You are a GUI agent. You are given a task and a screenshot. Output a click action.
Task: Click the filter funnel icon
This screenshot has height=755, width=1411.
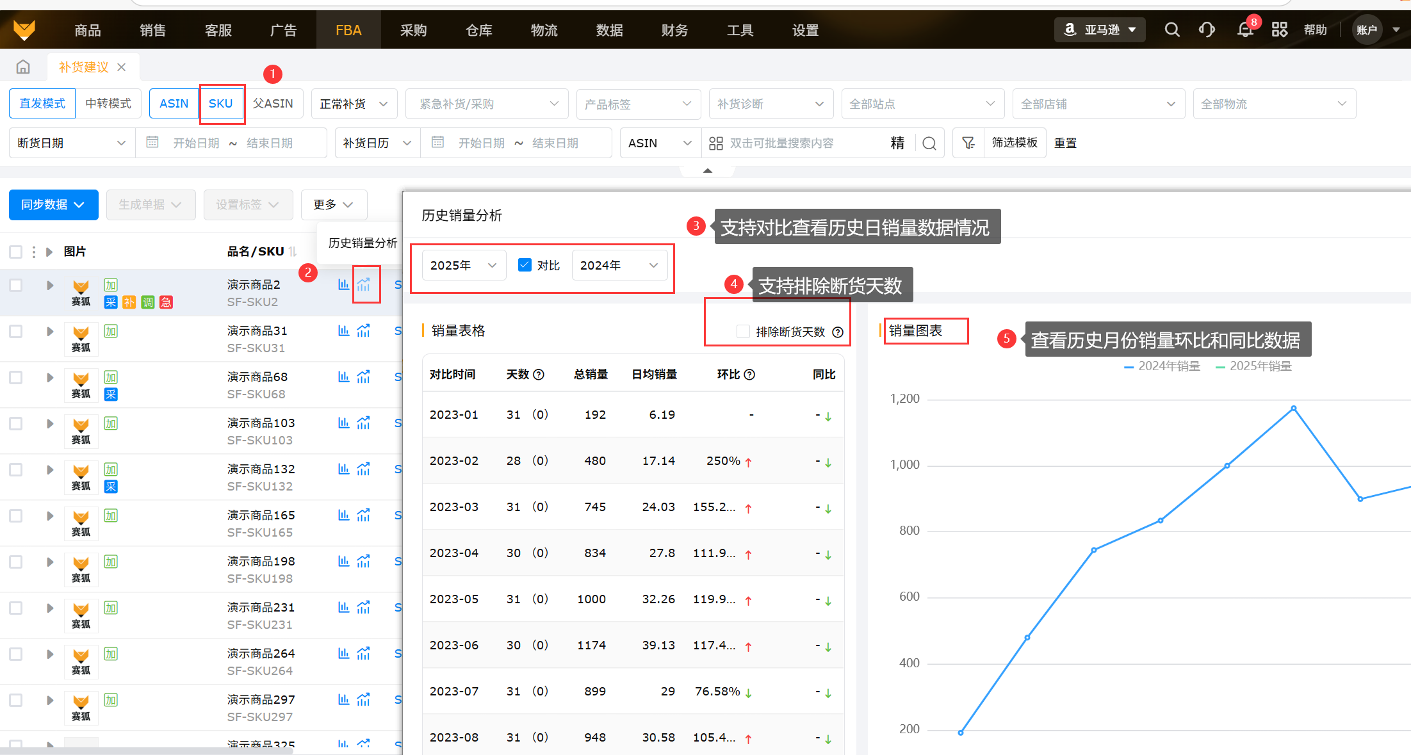click(x=968, y=143)
